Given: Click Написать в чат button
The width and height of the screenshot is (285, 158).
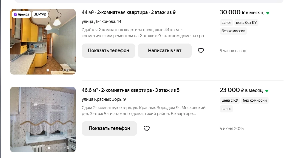Looking at the screenshot, I should point(165,51).
